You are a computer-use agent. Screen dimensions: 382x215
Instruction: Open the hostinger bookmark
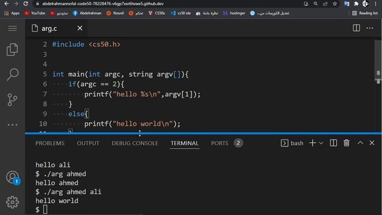234,13
